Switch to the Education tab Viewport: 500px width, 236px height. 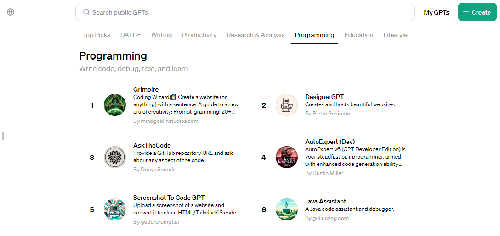(359, 35)
